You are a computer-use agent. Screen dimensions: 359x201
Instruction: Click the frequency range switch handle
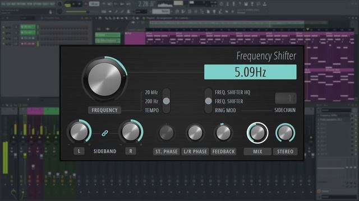point(167,101)
